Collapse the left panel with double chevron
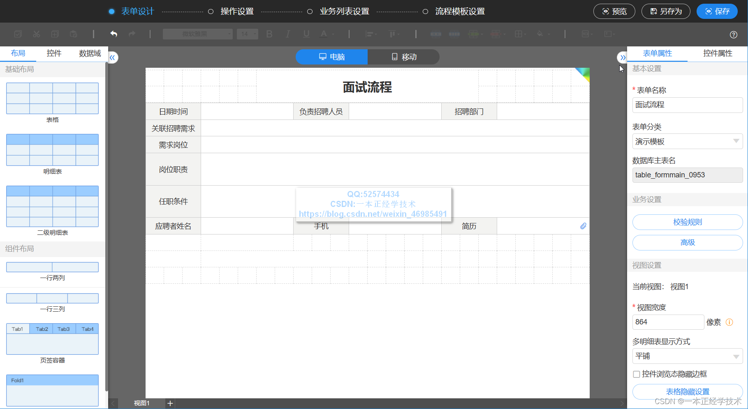 click(x=113, y=57)
